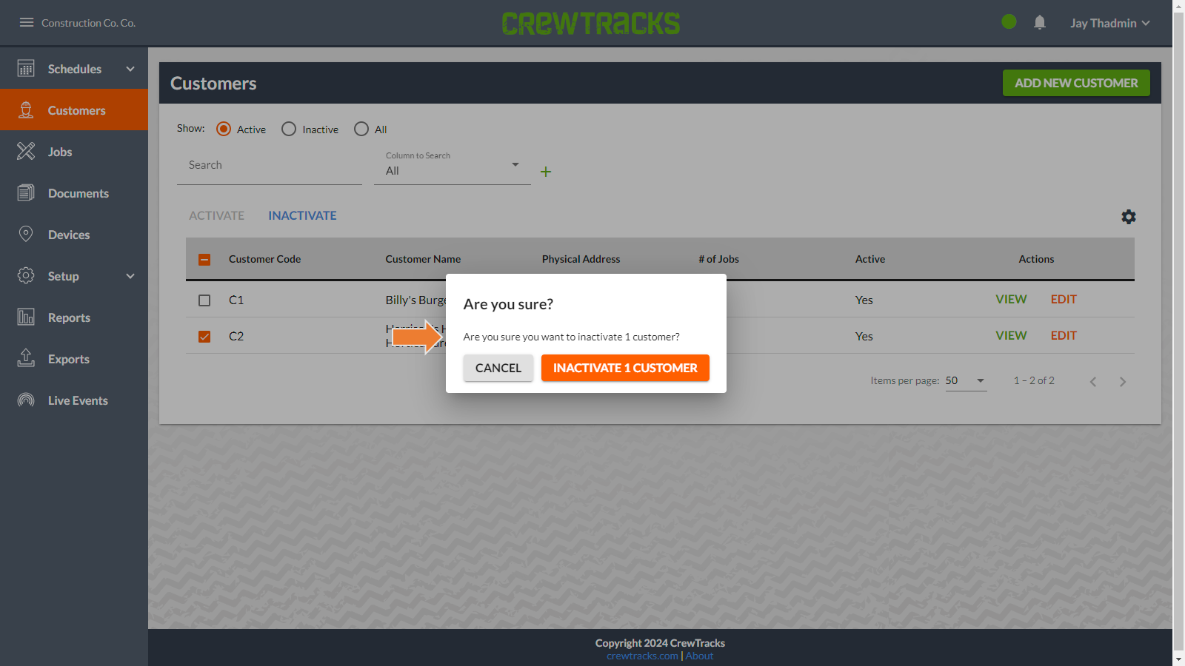Select Customers in the sidebar
Image resolution: width=1185 pixels, height=666 pixels.
[74, 110]
